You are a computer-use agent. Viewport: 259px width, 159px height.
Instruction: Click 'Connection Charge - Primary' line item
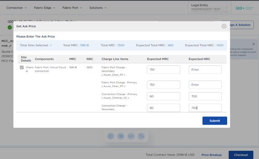tap(119, 96)
